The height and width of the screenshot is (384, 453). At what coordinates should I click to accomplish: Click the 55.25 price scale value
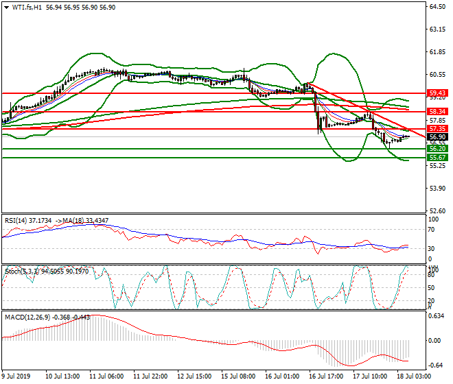437,166
